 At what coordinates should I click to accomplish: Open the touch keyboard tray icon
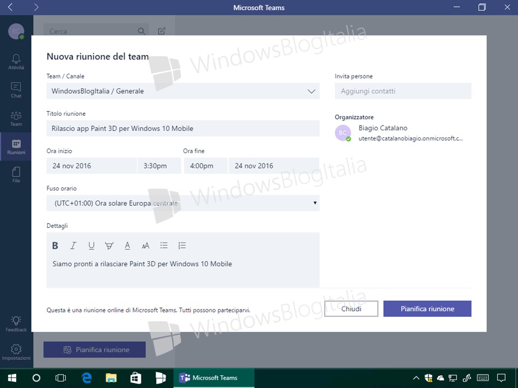483,378
